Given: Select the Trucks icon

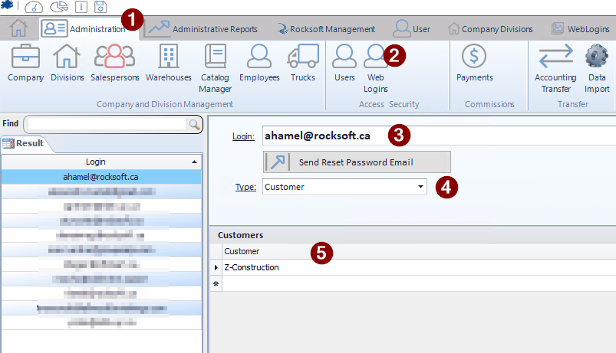Looking at the screenshot, I should (x=303, y=57).
